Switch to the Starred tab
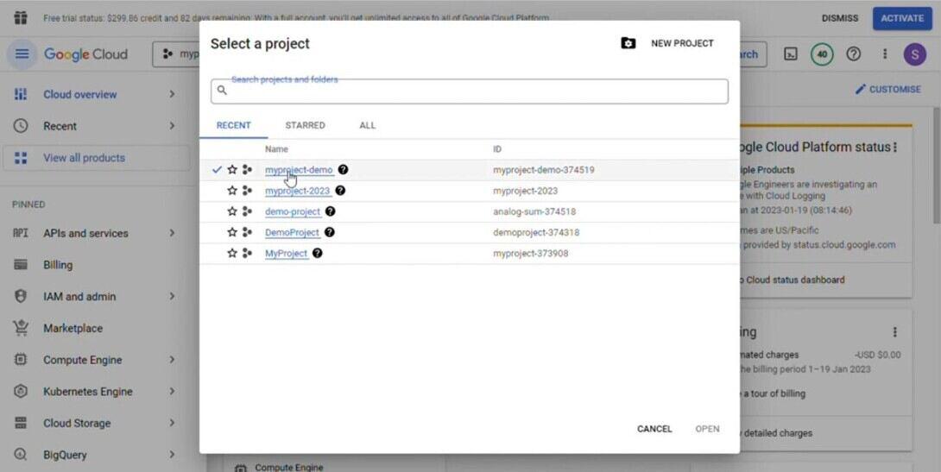The height and width of the screenshot is (472, 941). pos(305,125)
